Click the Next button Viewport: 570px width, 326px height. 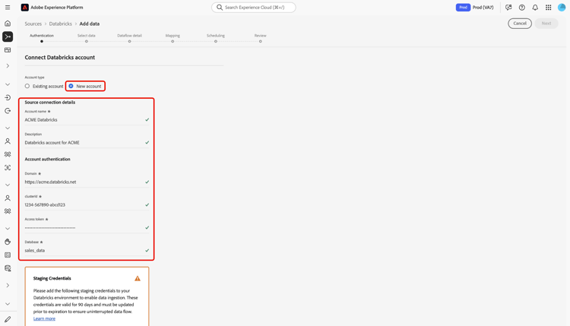546,24
